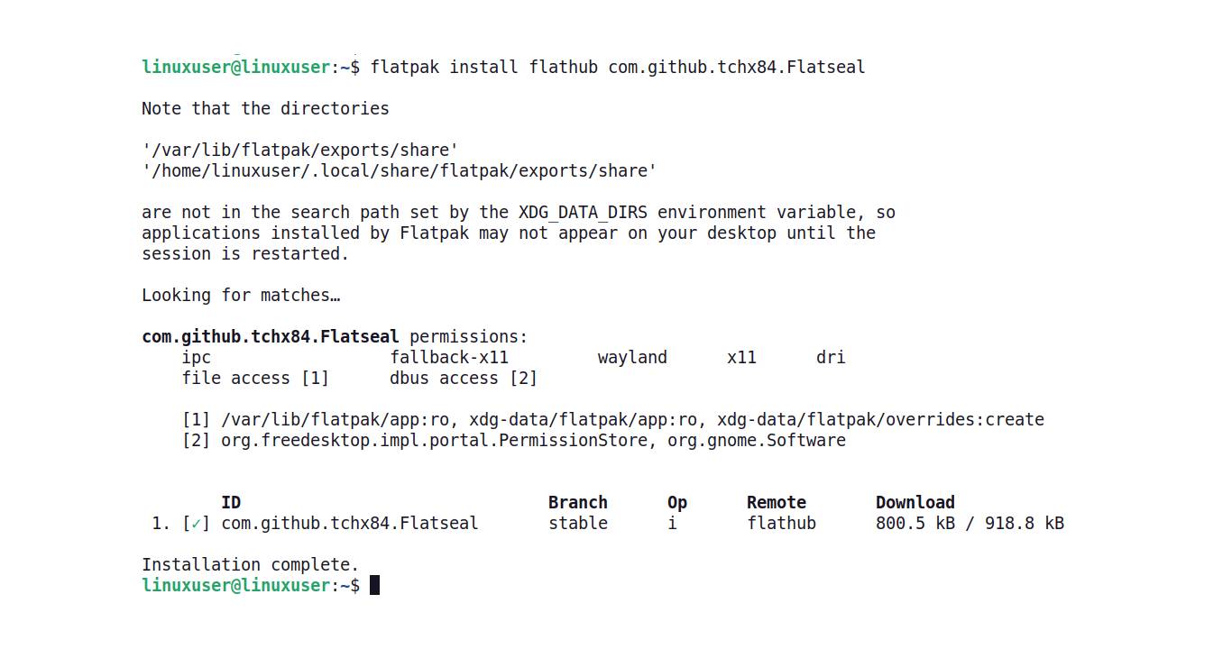Click the 'Branch' column header
The height and width of the screenshot is (649, 1232).
point(578,503)
